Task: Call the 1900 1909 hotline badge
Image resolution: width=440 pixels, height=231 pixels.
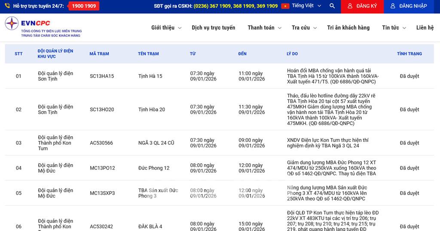Action: (x=84, y=6)
